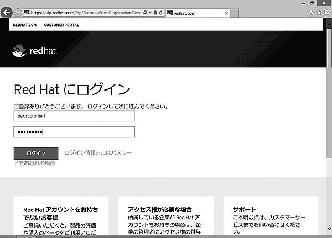Viewport: 332px width, 238px height.
Task: Open the REDHAT.COM navigation link
Action: pos(25,25)
